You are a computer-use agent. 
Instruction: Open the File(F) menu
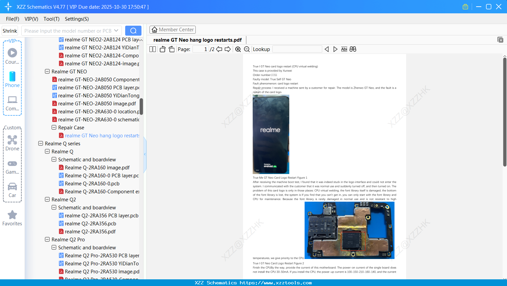[13, 19]
